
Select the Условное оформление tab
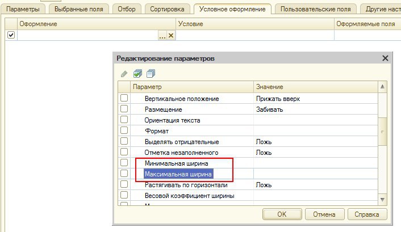232,9
